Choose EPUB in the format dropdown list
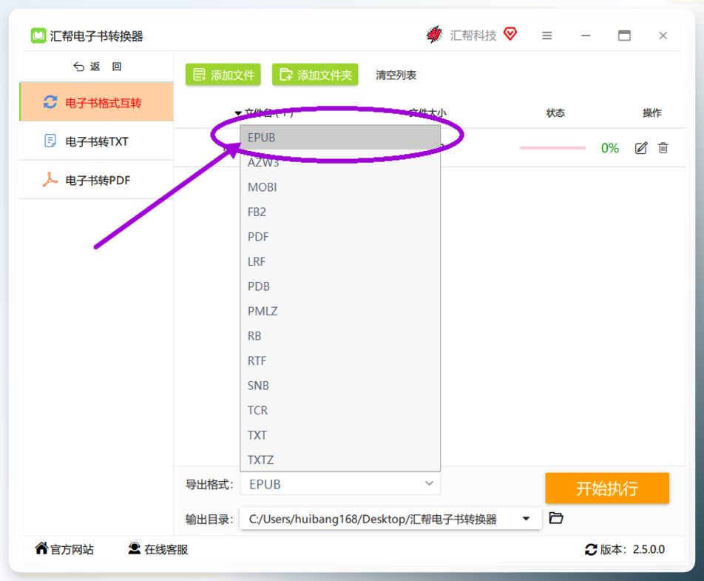Image resolution: width=704 pixels, height=581 pixels. pos(340,138)
